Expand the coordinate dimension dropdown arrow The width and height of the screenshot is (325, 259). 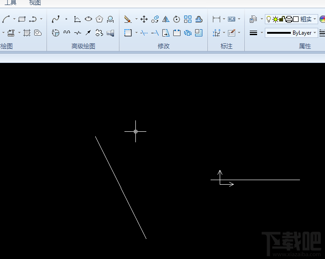pos(224,32)
